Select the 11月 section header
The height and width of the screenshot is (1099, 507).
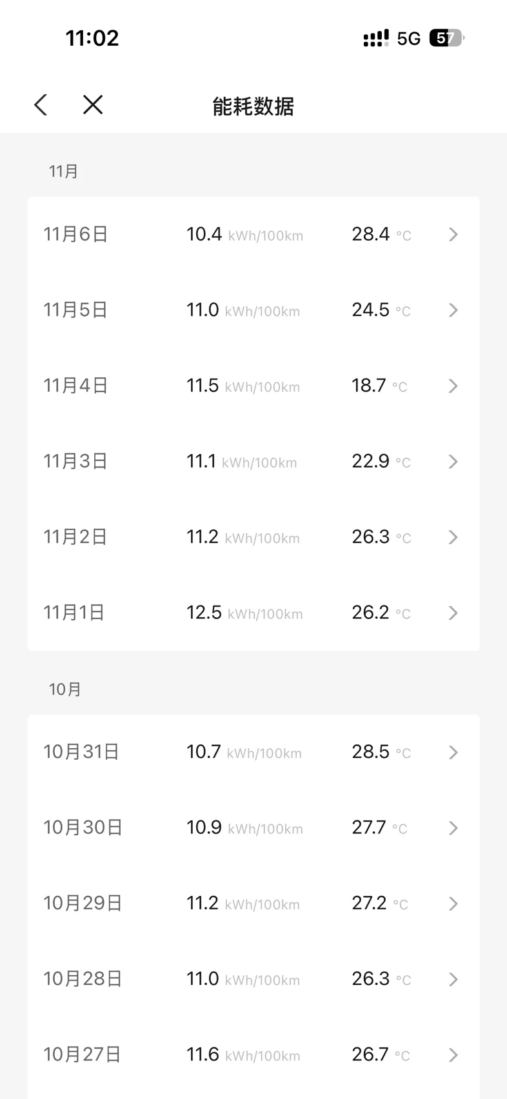pos(63,172)
